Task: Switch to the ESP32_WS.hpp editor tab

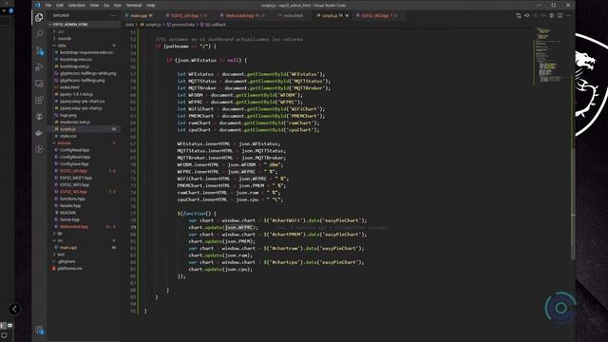Action: 377,15
